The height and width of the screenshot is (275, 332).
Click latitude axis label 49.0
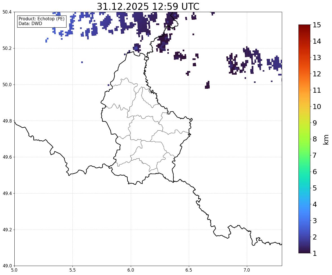(x=7, y=266)
